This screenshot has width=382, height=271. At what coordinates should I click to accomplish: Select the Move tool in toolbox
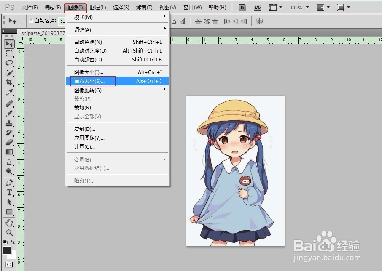pos(9,44)
